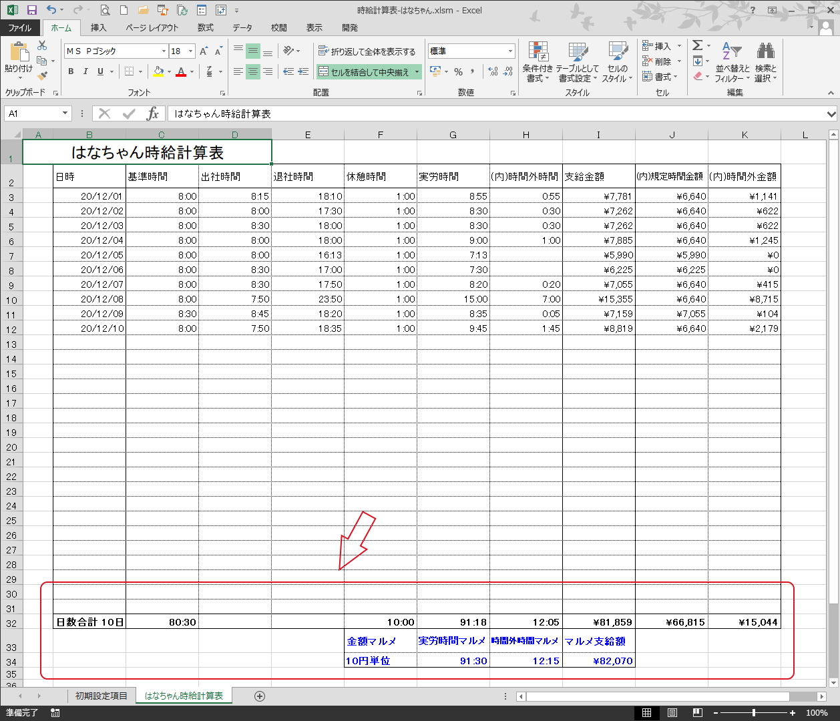Viewport: 840px width, 721px height.
Task: Toggle bold formatting
Action: point(71,72)
